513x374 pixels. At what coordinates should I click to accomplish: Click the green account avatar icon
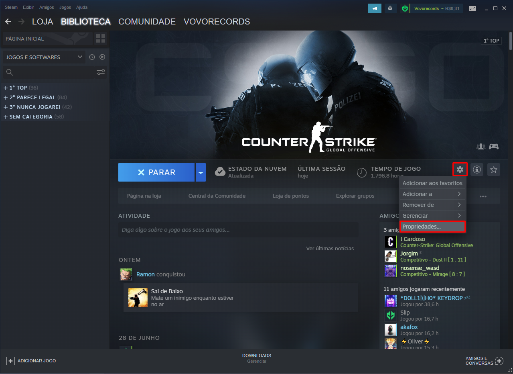405,8
